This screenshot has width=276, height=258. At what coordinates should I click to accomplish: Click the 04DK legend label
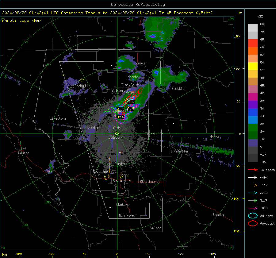[264, 178]
